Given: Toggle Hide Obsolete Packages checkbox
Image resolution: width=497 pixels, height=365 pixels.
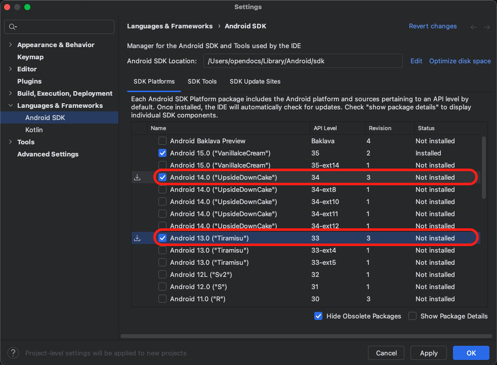Looking at the screenshot, I should [x=318, y=316].
